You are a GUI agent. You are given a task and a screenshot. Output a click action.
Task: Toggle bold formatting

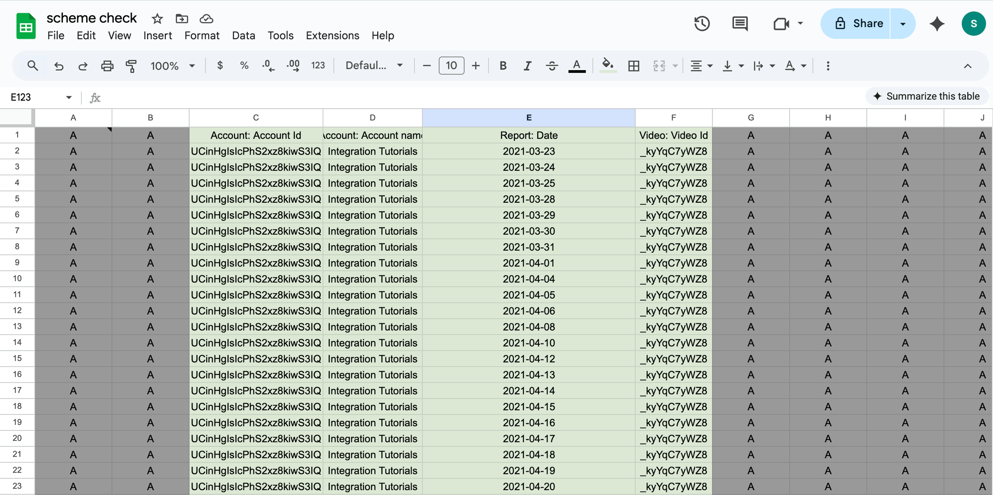click(x=503, y=66)
